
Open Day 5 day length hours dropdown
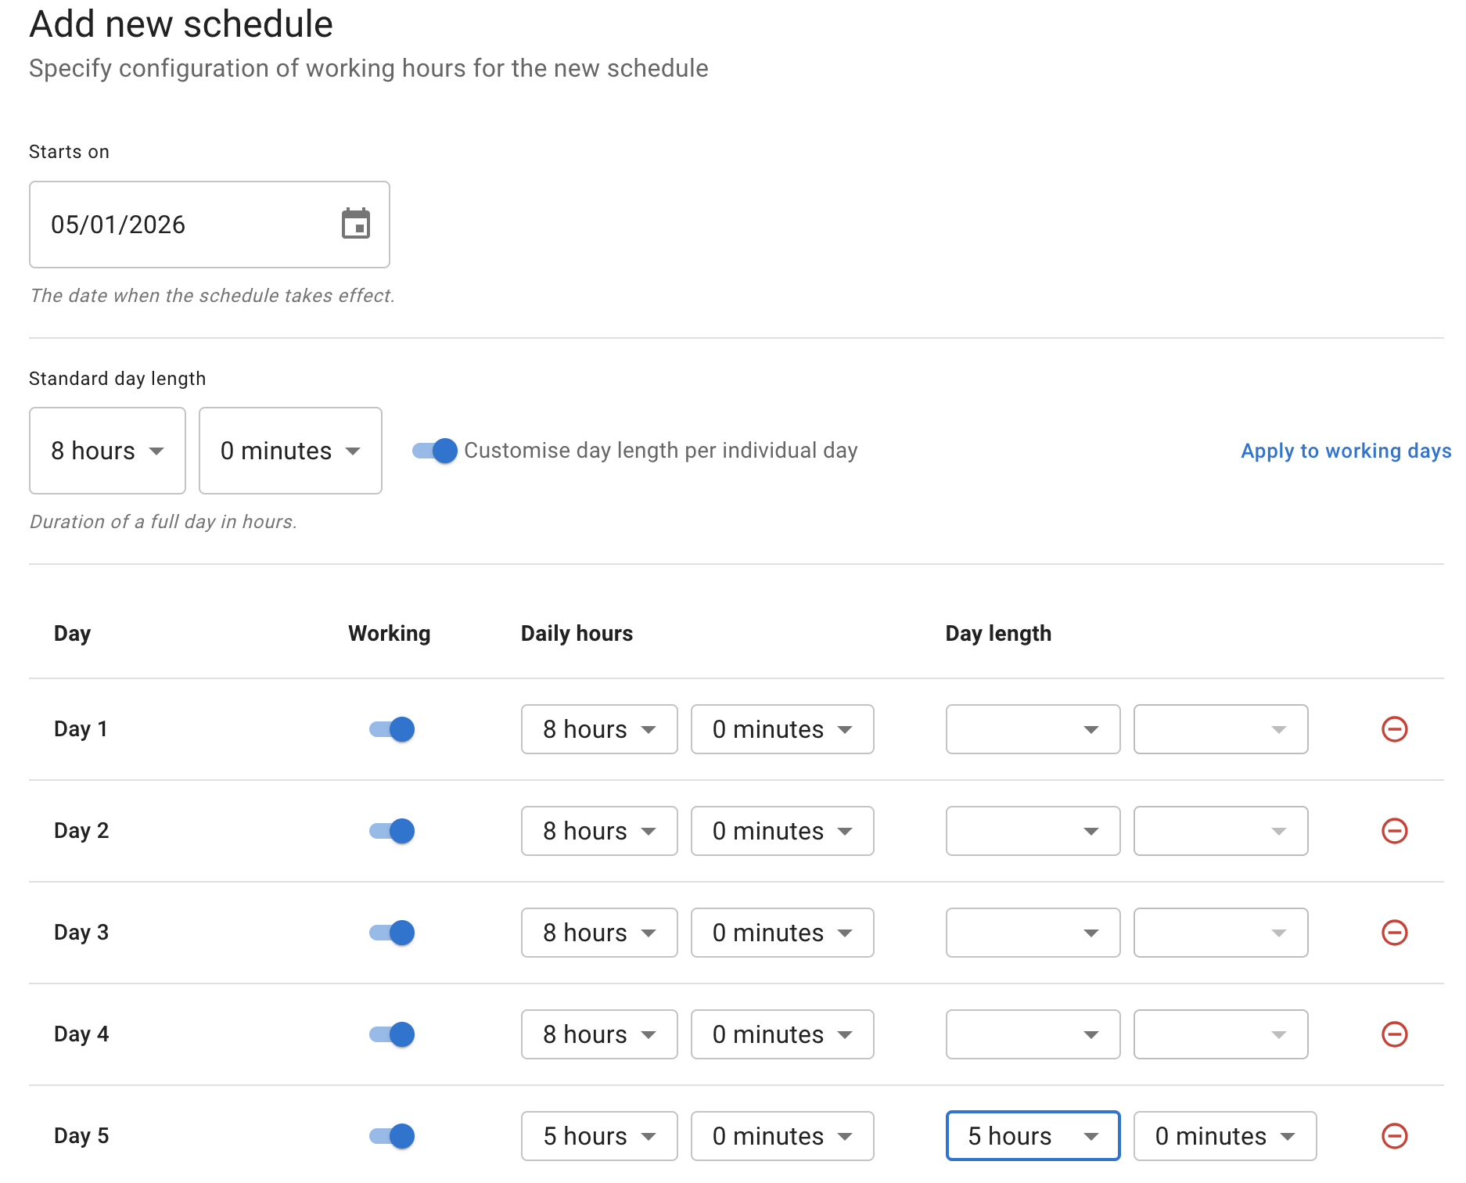pos(1033,1136)
